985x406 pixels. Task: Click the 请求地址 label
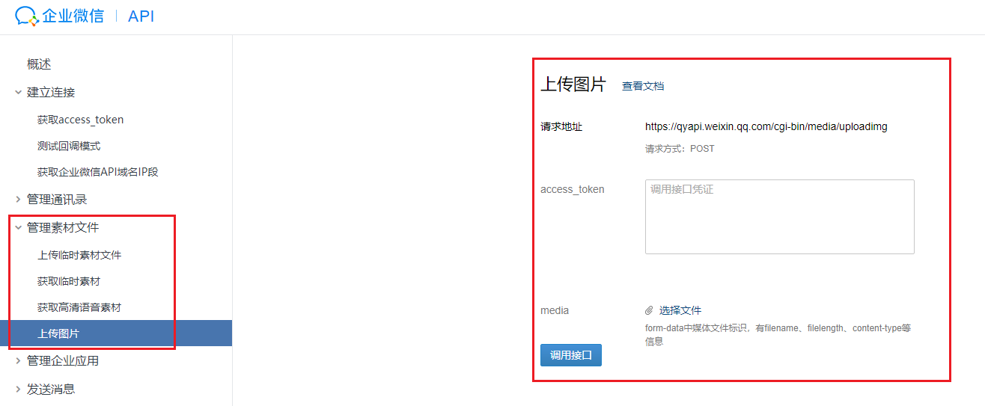(561, 126)
